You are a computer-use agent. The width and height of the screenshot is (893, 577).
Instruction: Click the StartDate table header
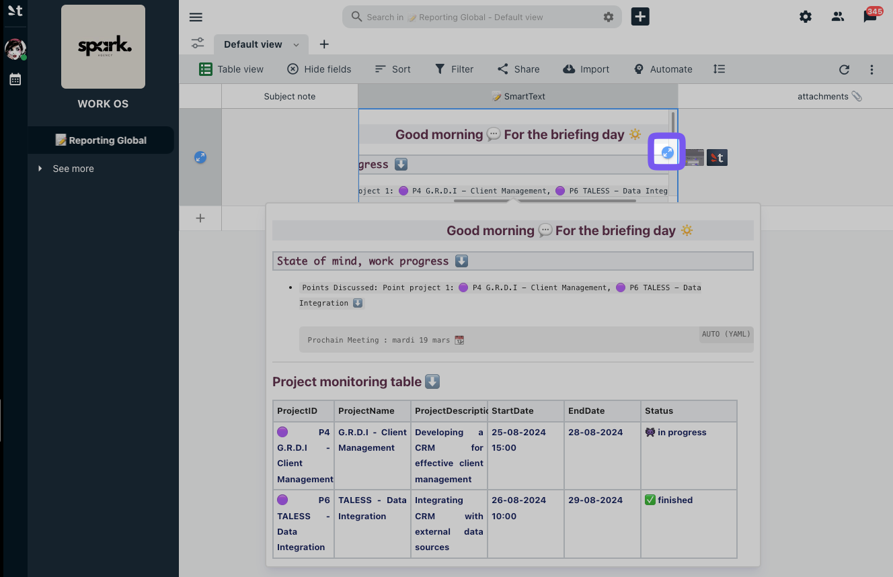pos(526,411)
